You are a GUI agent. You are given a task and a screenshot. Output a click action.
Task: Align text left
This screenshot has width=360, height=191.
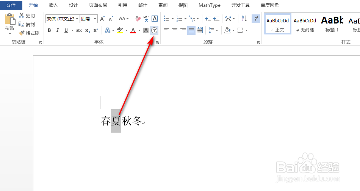tap(166, 30)
